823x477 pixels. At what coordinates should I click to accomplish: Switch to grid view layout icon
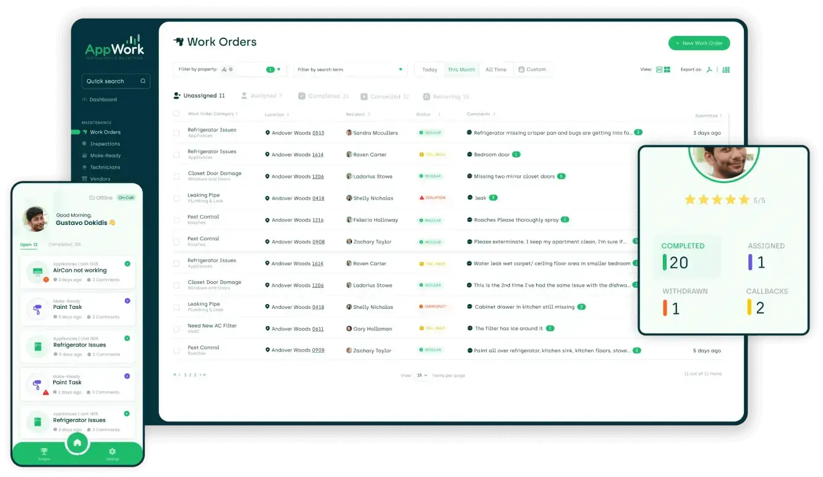(x=667, y=70)
